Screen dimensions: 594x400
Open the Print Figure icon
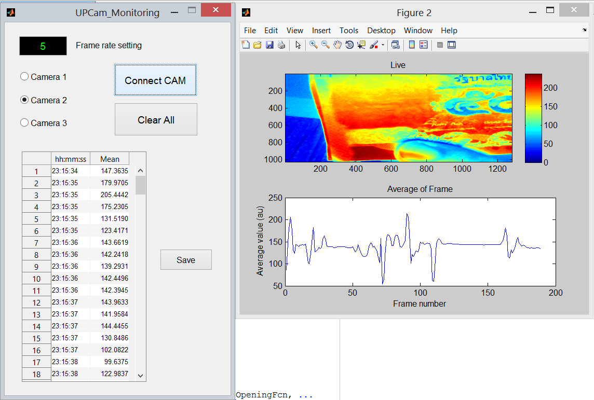tap(281, 45)
